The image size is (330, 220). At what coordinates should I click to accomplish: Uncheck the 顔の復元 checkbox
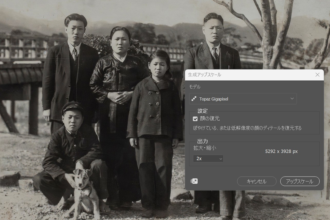(195, 119)
